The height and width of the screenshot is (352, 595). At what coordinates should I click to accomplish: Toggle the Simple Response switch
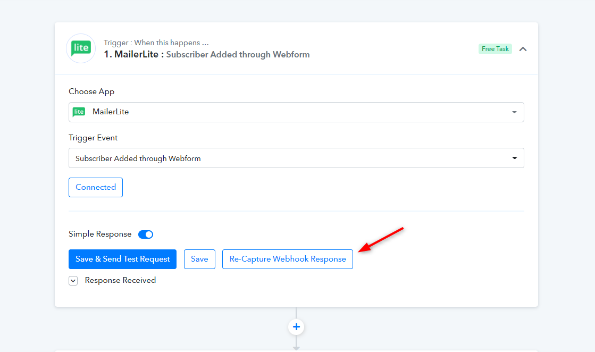[x=146, y=234]
